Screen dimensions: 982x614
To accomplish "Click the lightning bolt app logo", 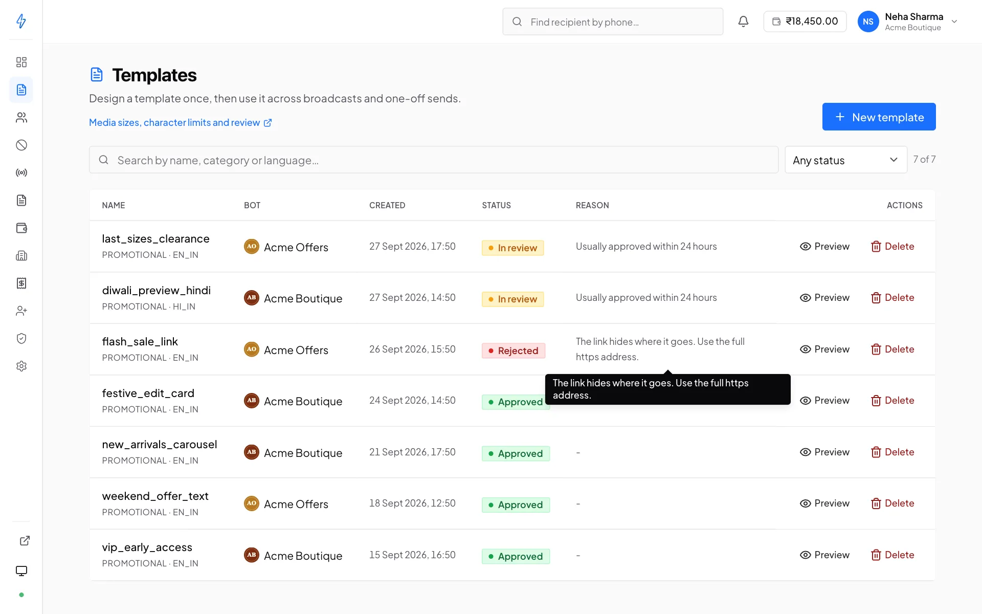I will coord(21,21).
